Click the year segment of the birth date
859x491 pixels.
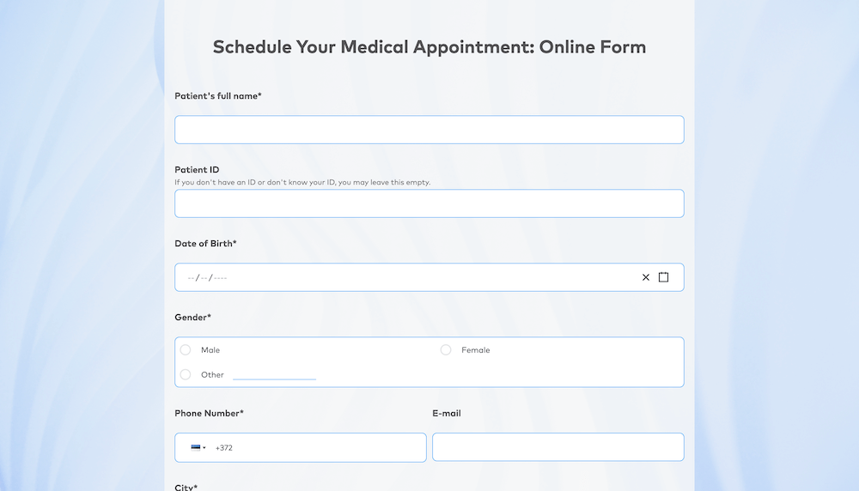[221, 277]
